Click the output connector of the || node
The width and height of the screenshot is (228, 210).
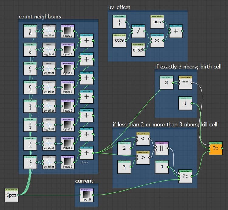[x=168, y=148]
